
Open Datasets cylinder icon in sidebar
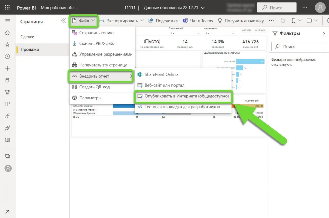coord(7,80)
